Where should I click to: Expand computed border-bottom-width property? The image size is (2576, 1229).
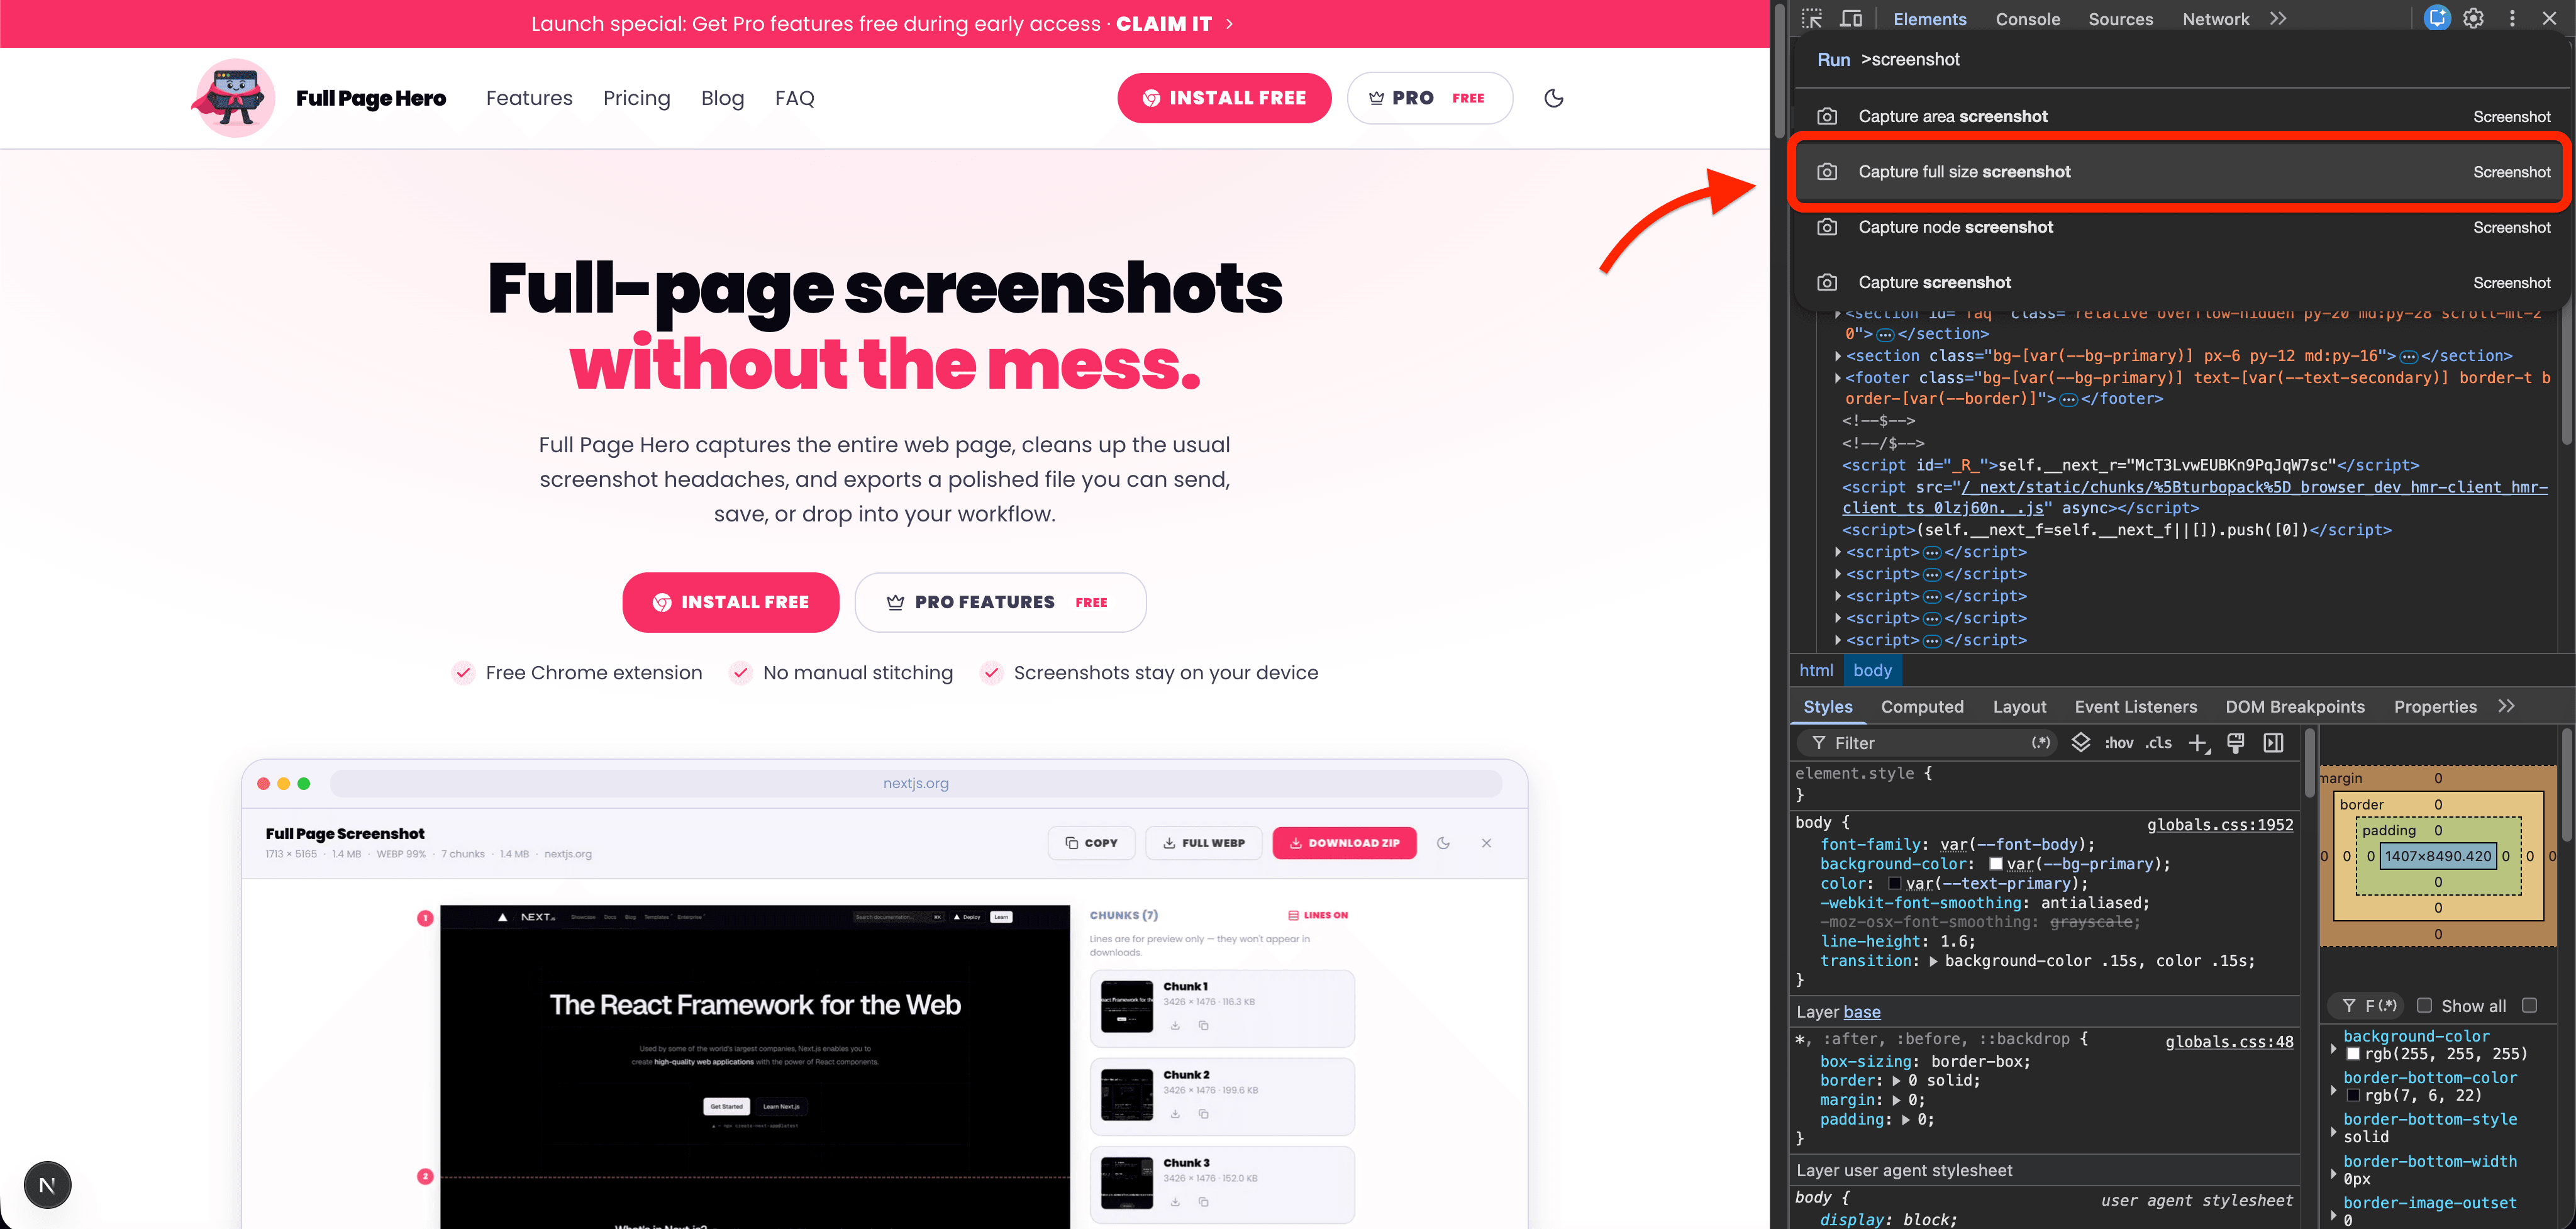point(2333,1174)
